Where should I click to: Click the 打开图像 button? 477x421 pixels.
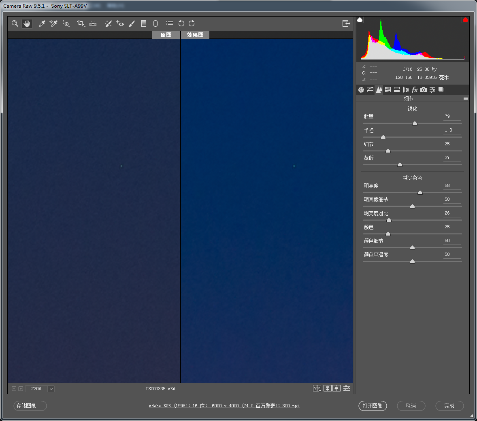(373, 406)
